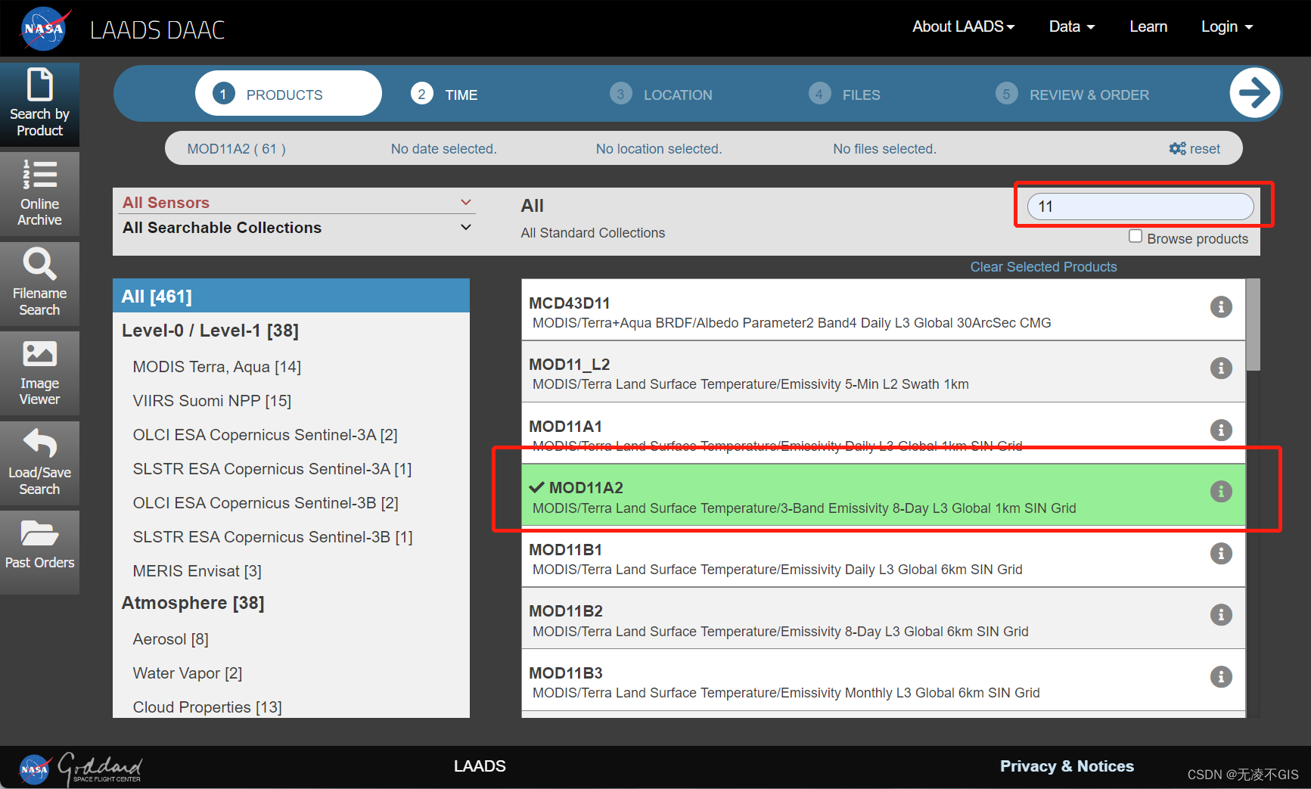This screenshot has width=1311, height=789.
Task: Select SLSTR ESA Copernicus Sentinel-3A [1]
Action: tap(272, 468)
